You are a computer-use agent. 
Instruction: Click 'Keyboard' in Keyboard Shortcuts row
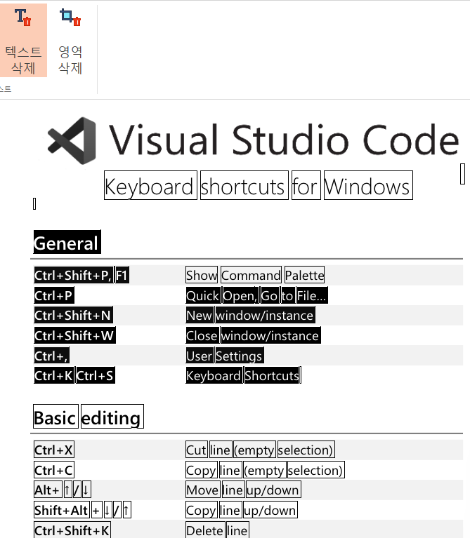pyautogui.click(x=214, y=375)
